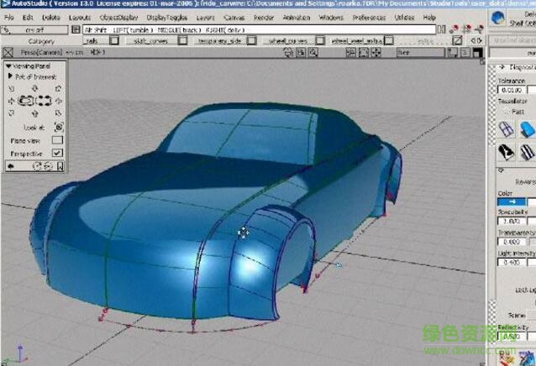
Task: Close the Persp camera window box
Action: pyautogui.click(x=8, y=53)
